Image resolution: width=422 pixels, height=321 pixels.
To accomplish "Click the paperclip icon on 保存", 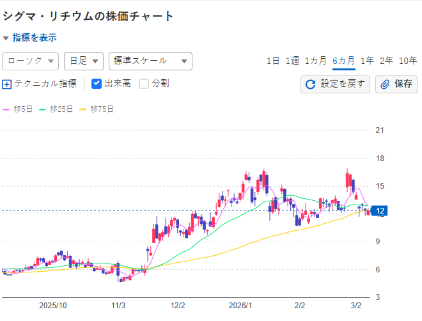I will [x=385, y=84].
